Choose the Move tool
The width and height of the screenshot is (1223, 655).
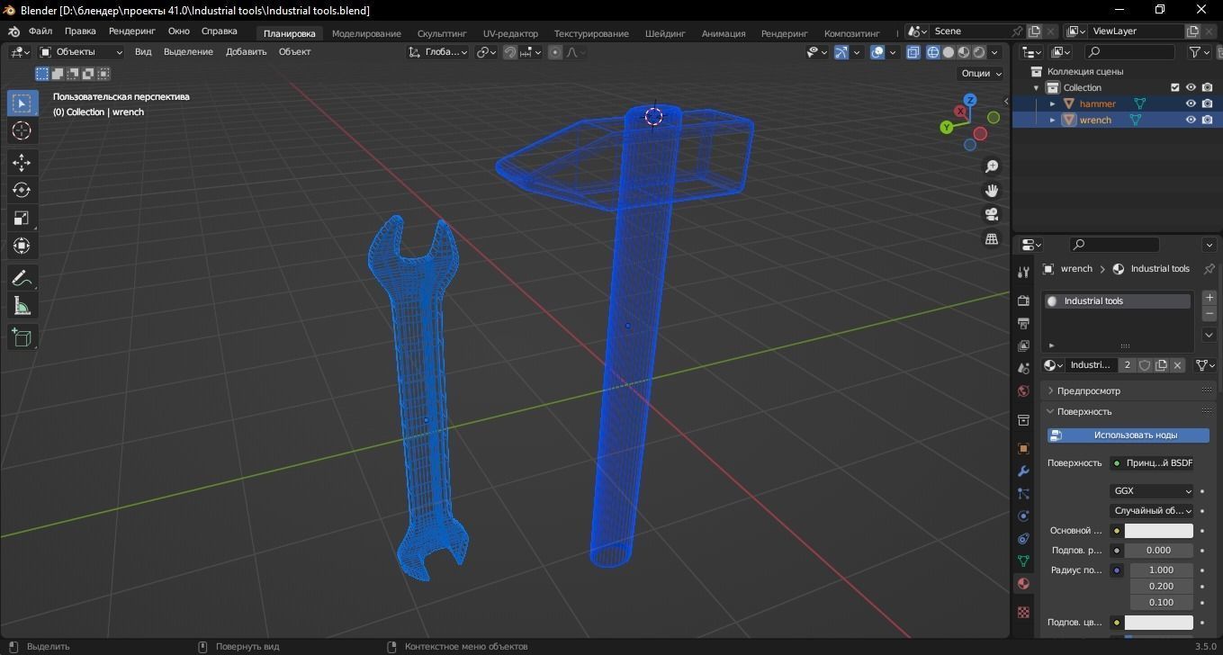[x=22, y=163]
